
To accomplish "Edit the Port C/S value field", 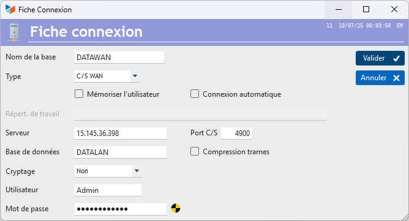I will pos(236,133).
